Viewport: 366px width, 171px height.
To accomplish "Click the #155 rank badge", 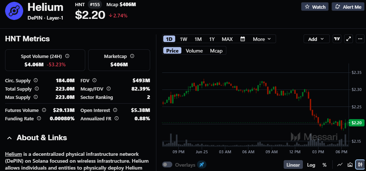I will tap(95, 4).
